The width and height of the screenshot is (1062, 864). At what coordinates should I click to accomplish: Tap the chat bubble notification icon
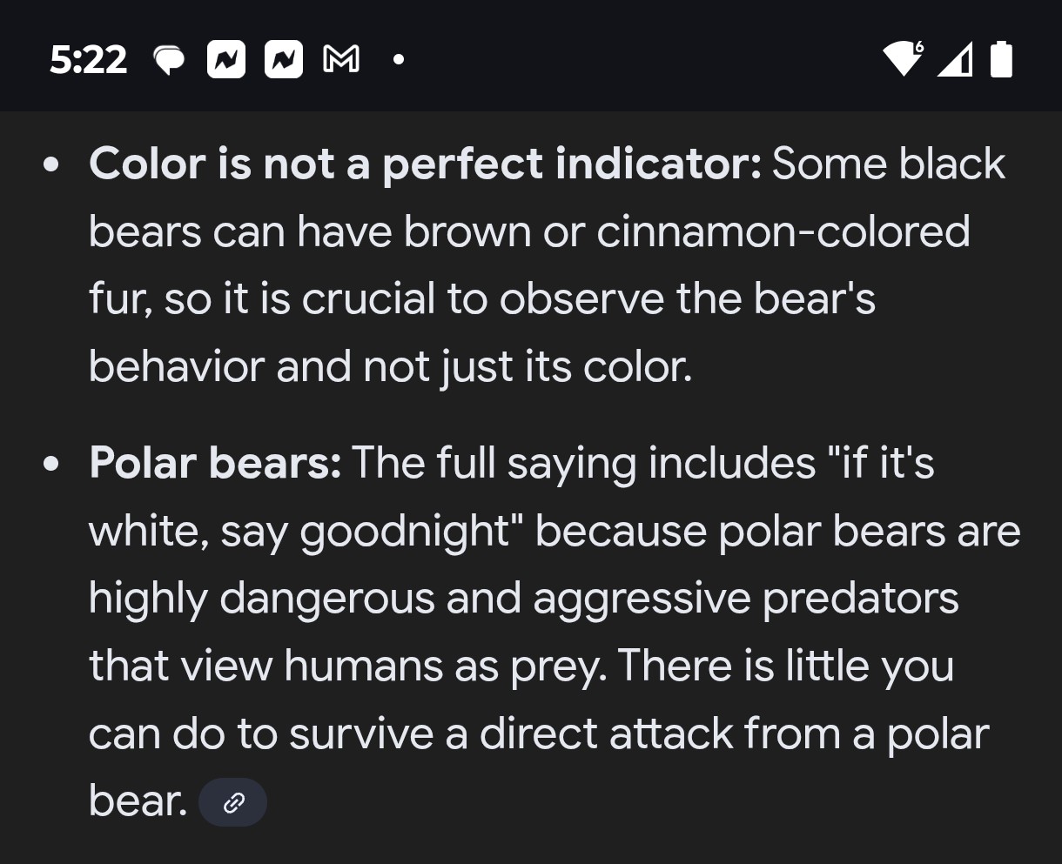click(x=169, y=60)
